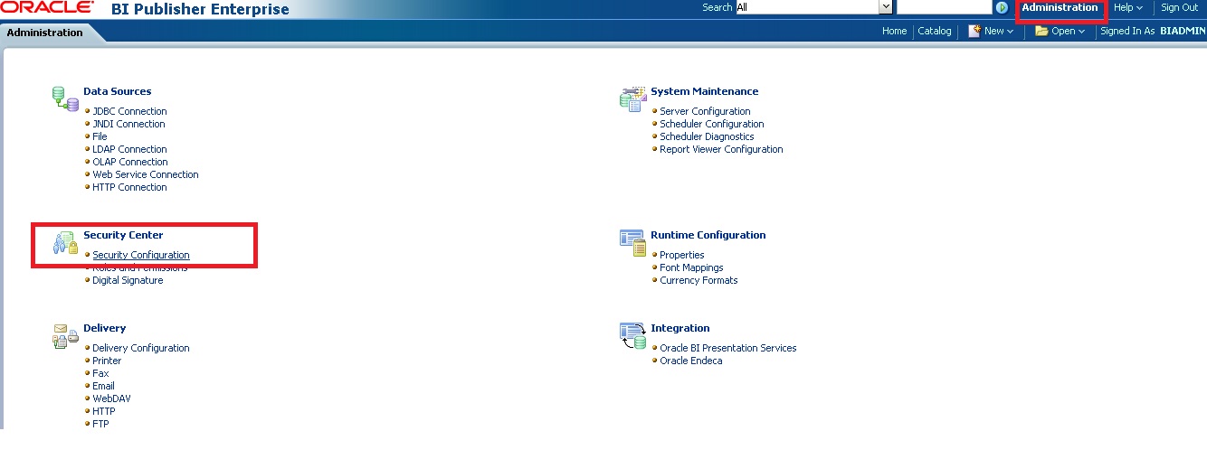The width and height of the screenshot is (1207, 450).
Task: Click the Data Sources heading
Action: (x=118, y=91)
